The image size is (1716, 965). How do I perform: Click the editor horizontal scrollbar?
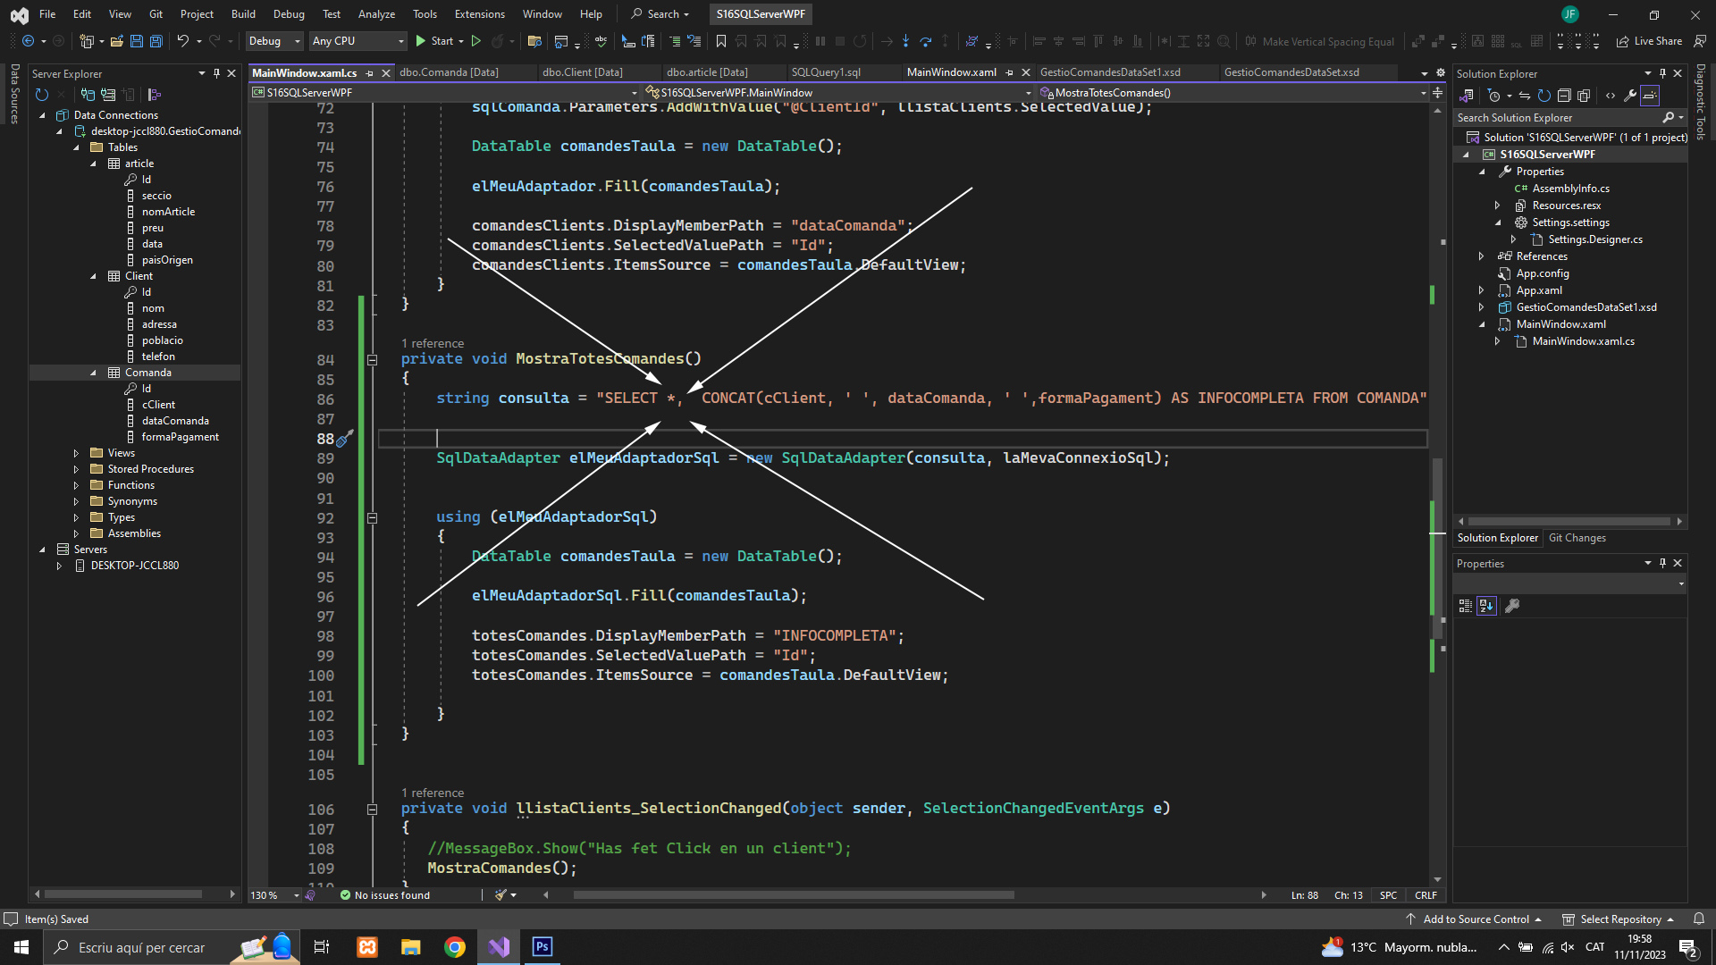point(794,894)
